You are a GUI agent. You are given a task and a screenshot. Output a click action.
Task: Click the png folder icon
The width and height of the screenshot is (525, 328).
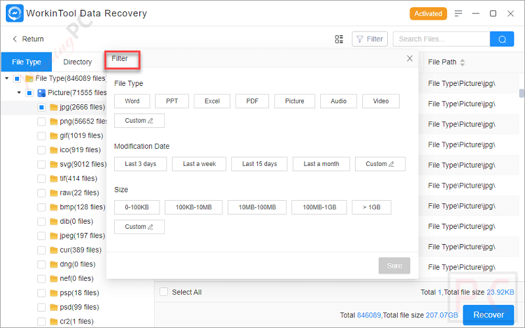(54, 121)
